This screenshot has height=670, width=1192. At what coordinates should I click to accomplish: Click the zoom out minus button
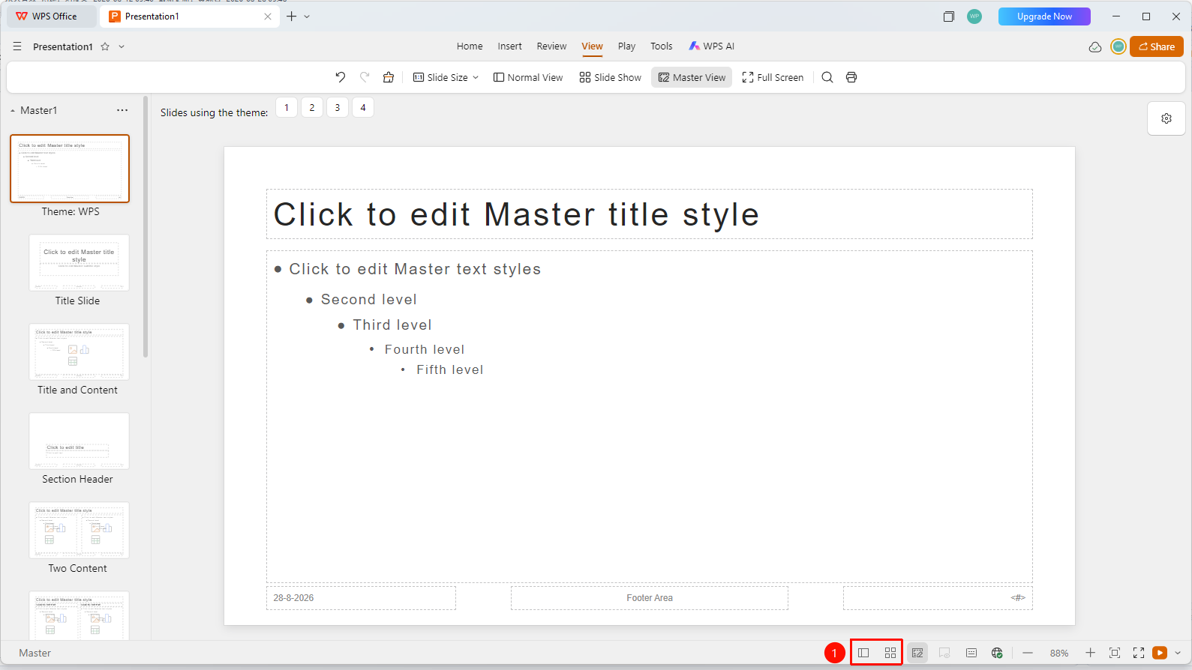click(1028, 653)
